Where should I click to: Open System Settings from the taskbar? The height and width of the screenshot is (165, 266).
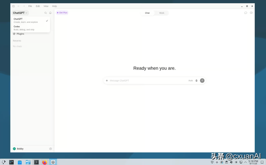pos(11,162)
